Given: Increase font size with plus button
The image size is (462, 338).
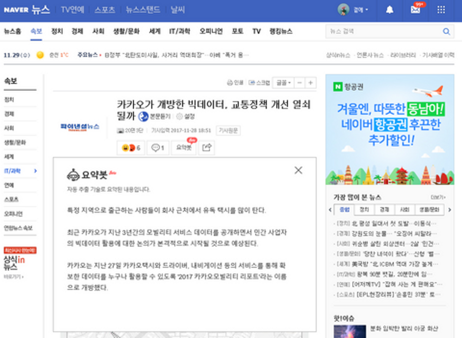Looking at the screenshot, I should [310, 83].
